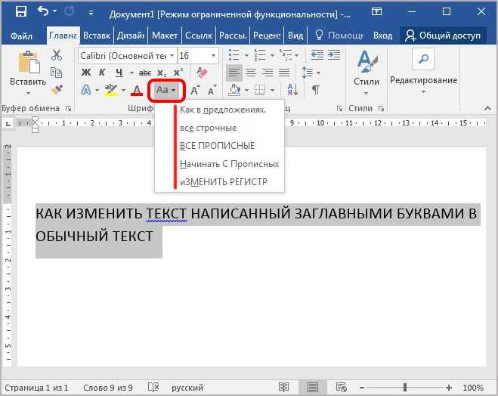This screenshot has height=396, width=498.
Task: Copy selection with the copy icon
Action: pyautogui.click(x=57, y=73)
